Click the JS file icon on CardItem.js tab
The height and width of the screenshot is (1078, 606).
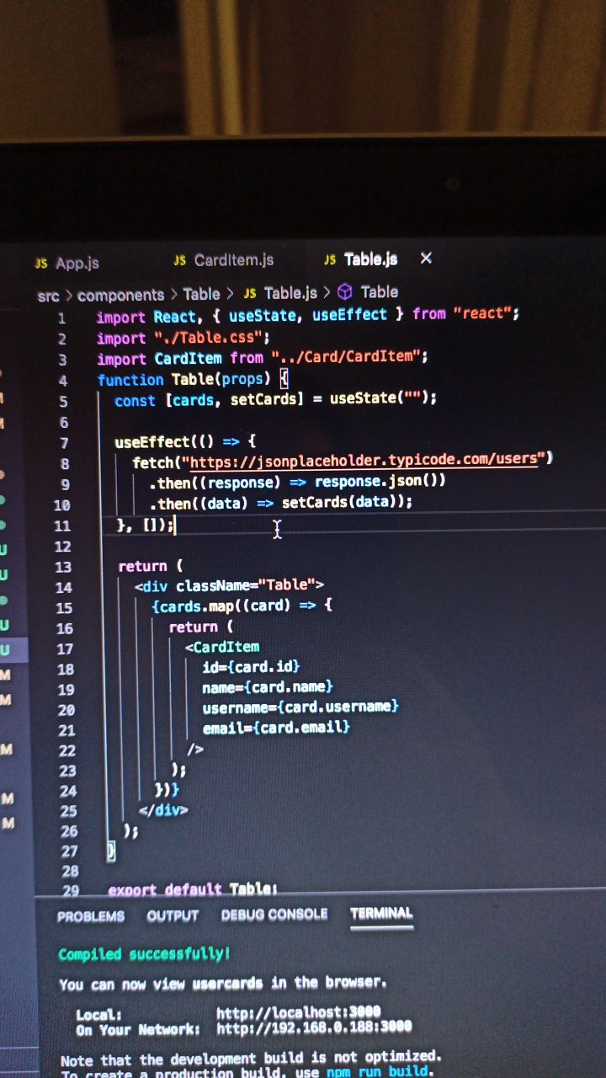pyautogui.click(x=179, y=261)
